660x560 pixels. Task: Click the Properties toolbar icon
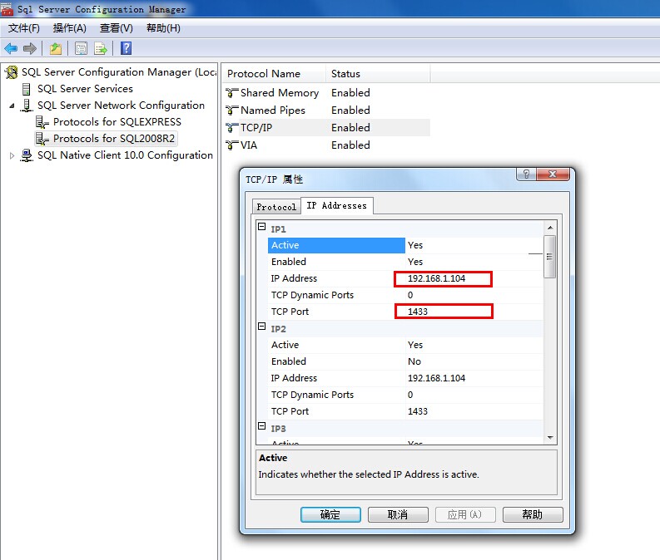click(81, 48)
